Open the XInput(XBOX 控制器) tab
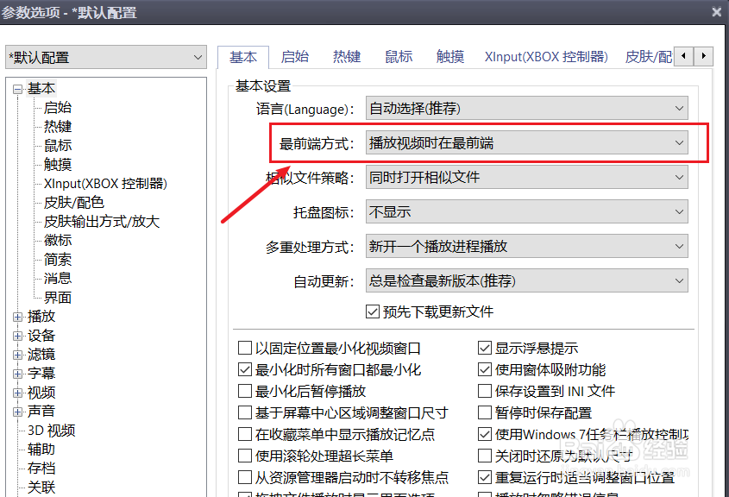The height and width of the screenshot is (497, 729). [x=544, y=56]
